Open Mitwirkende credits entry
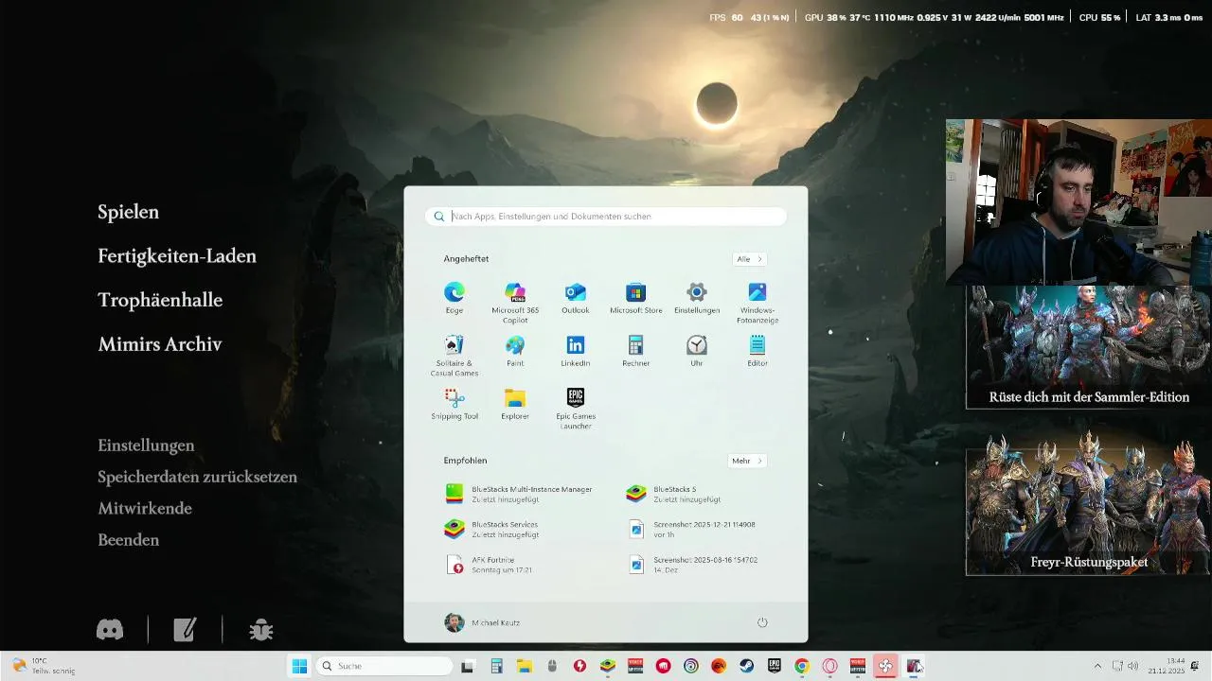The image size is (1212, 681). click(x=145, y=508)
